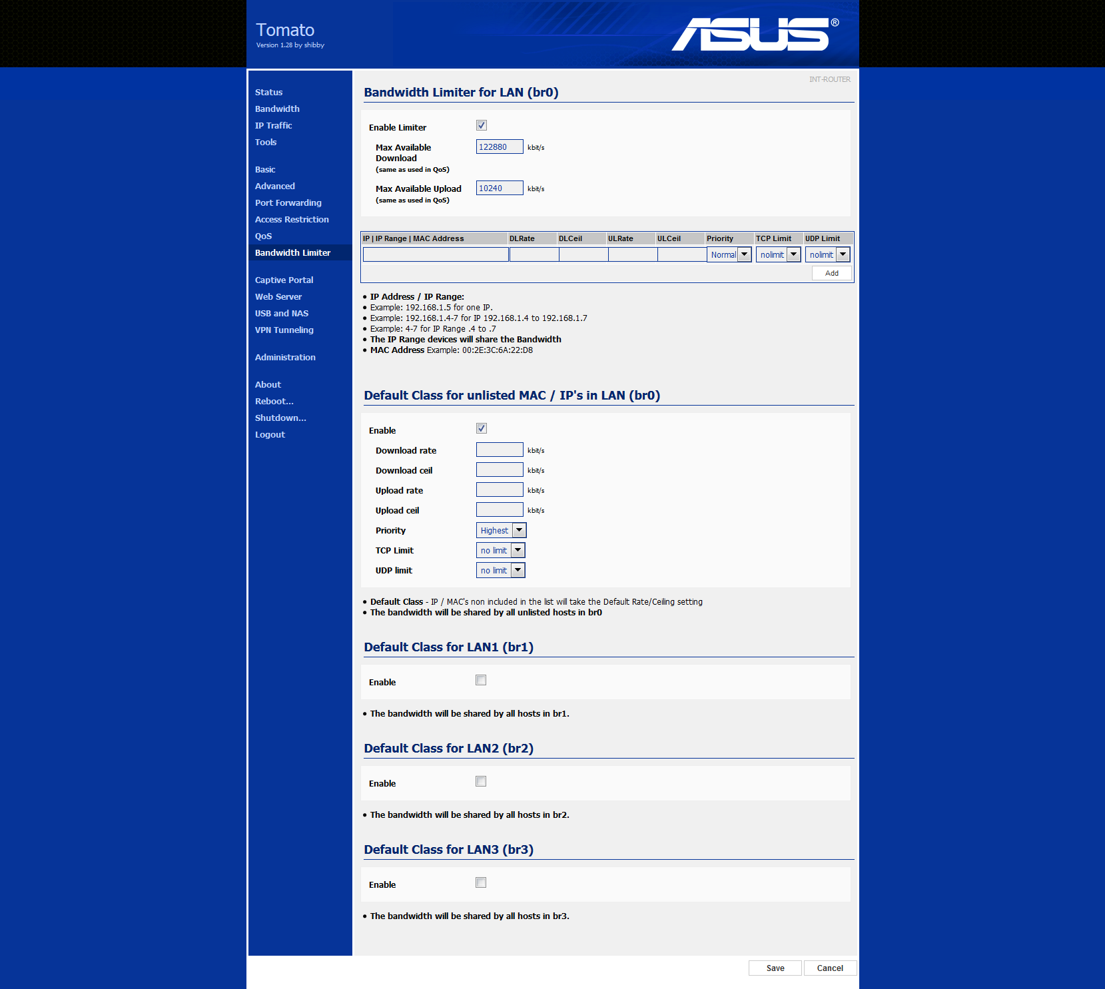Open the Status menu item
Screen dimensions: 1105x989
268,92
